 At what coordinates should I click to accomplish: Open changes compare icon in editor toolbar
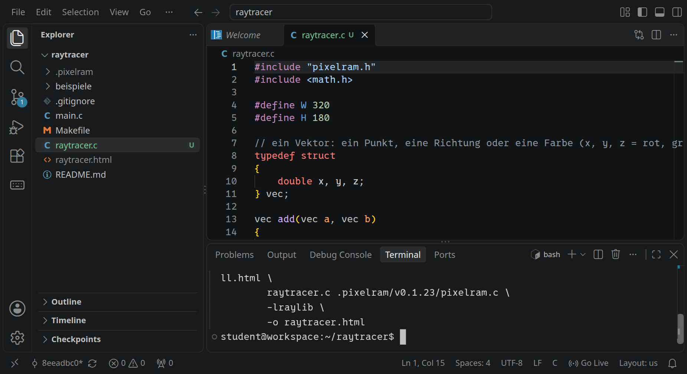tap(639, 35)
